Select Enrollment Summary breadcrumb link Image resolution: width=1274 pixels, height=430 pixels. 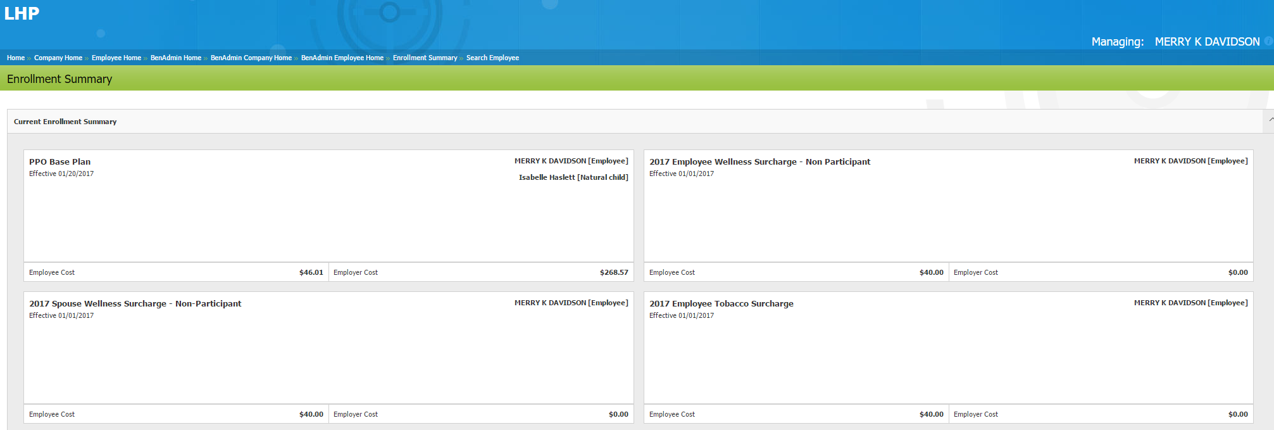pyautogui.click(x=425, y=58)
